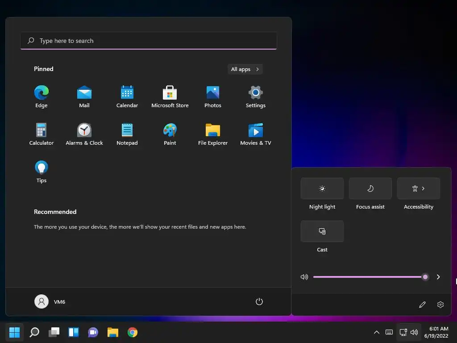Open the Chat taskbar icon
The width and height of the screenshot is (457, 343).
(93, 332)
